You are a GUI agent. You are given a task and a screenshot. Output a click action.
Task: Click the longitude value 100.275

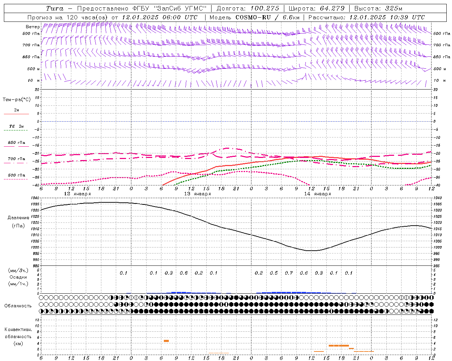265,8
